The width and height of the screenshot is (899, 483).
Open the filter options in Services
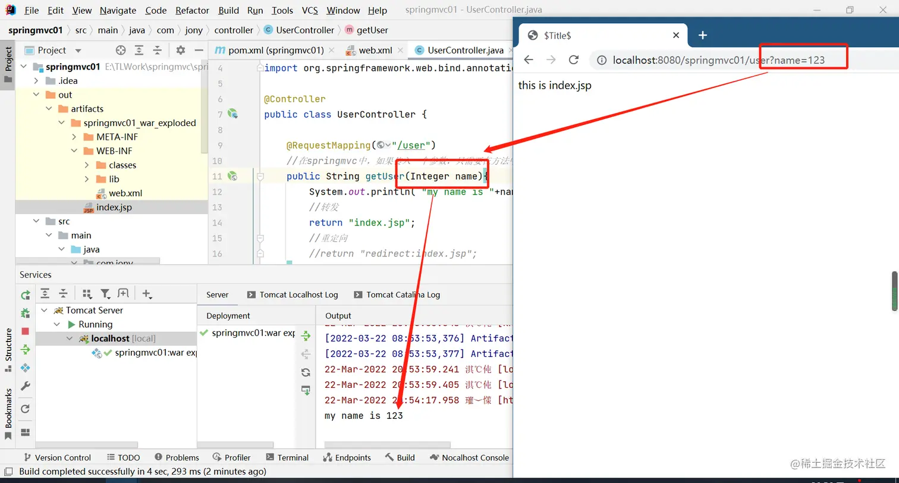pyautogui.click(x=105, y=294)
